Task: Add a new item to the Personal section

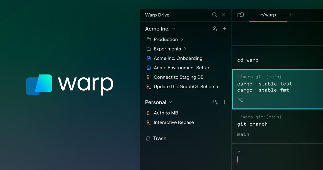Action: [x=224, y=102]
